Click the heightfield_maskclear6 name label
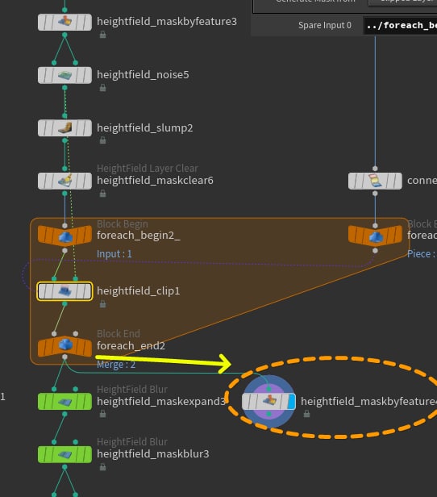The width and height of the screenshot is (437, 497). (155, 181)
